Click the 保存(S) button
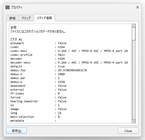This screenshot has height=140, width=145. click(x=17, y=131)
